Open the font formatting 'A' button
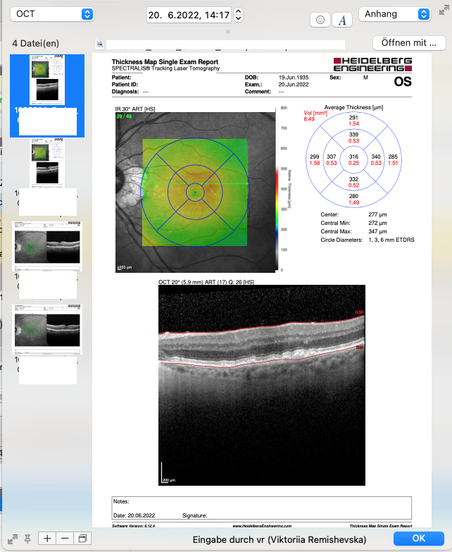The width and height of the screenshot is (452, 552). coord(342,20)
